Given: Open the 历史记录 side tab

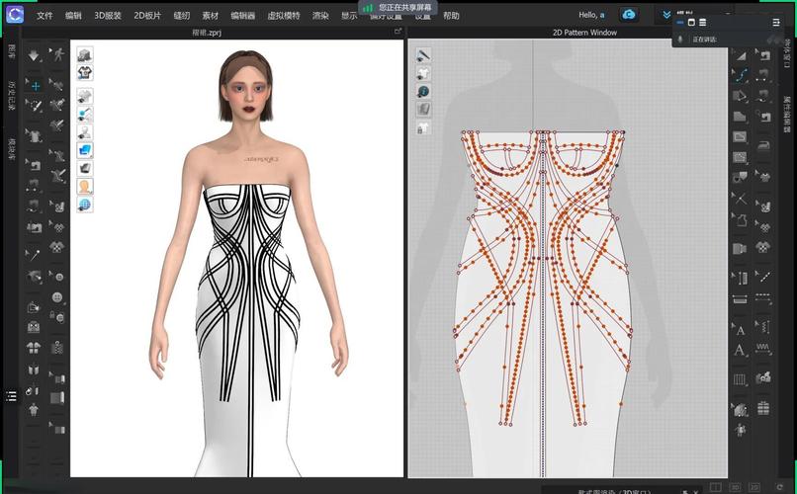Looking at the screenshot, I should click(x=11, y=95).
